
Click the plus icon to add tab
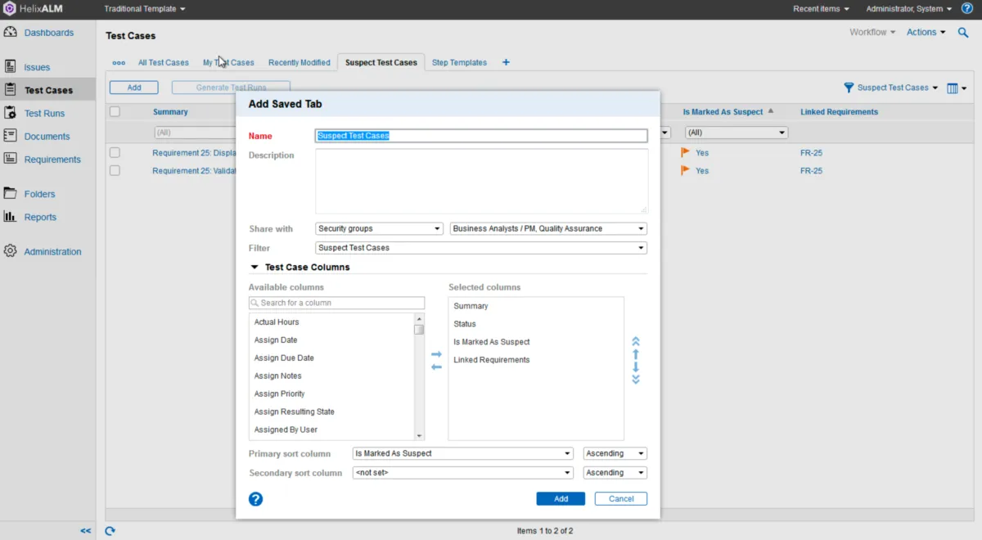tap(506, 62)
